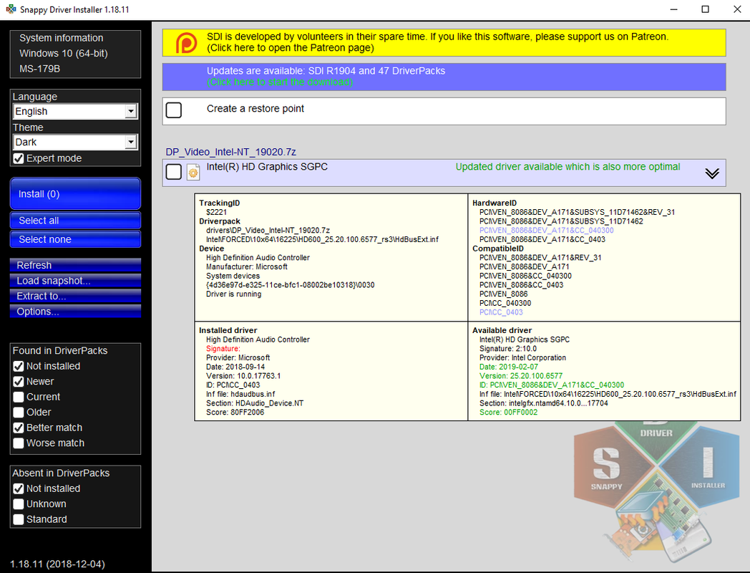Viewport: 750px width, 573px height.
Task: Click the MS-179B motherboard label
Action: coord(39,69)
